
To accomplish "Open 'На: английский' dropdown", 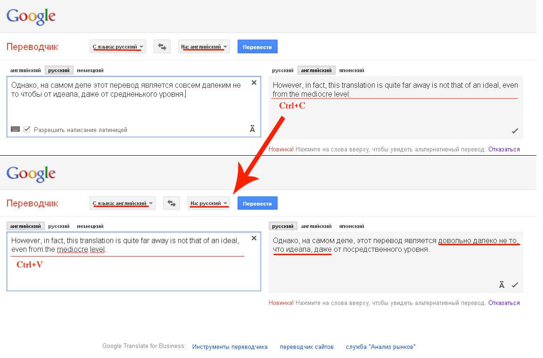I will tap(204, 46).
